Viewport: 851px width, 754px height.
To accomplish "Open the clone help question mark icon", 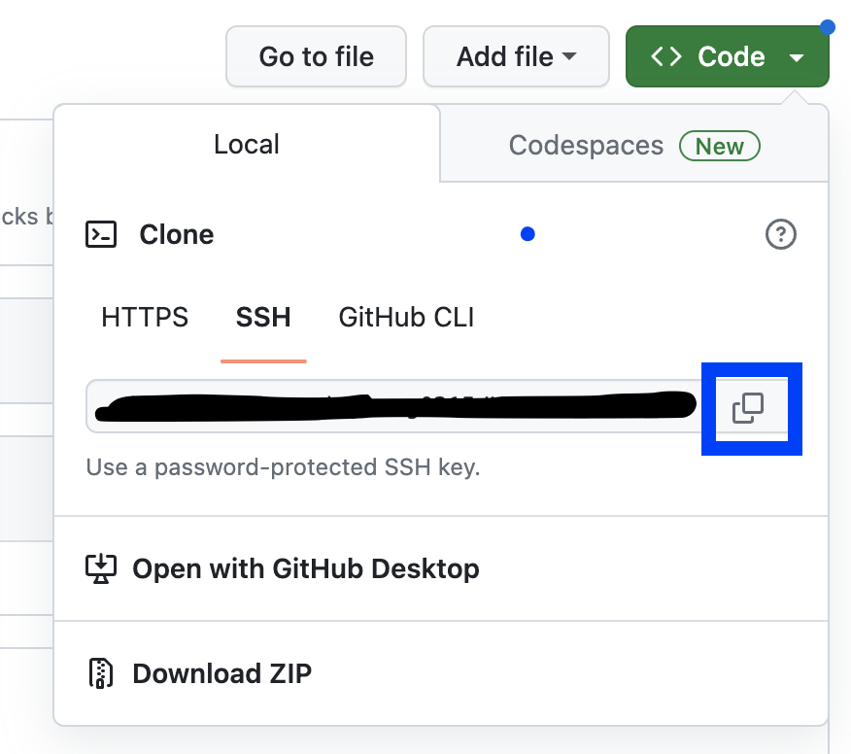I will point(780,234).
